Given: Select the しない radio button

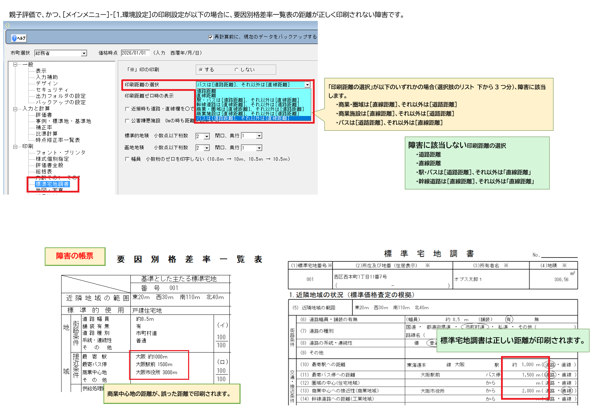Looking at the screenshot, I should (x=236, y=70).
